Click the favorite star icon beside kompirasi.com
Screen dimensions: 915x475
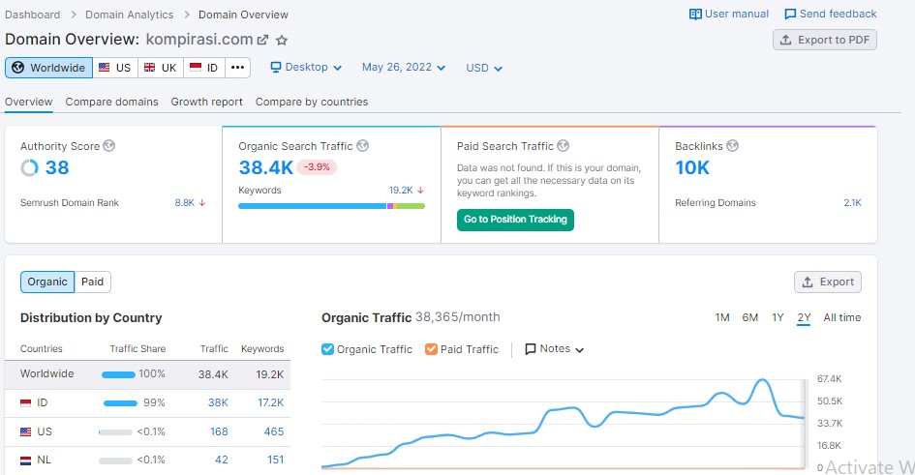(282, 40)
